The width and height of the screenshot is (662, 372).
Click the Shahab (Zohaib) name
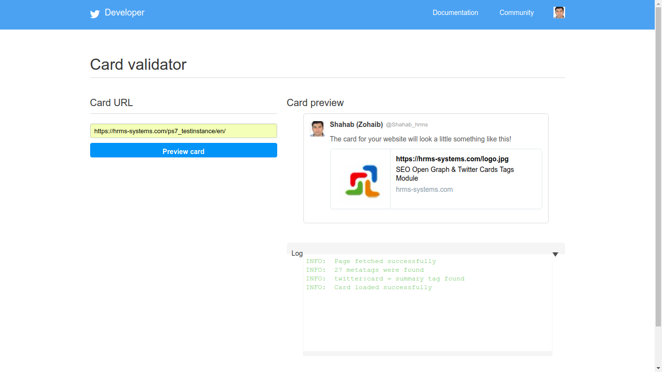(x=356, y=124)
